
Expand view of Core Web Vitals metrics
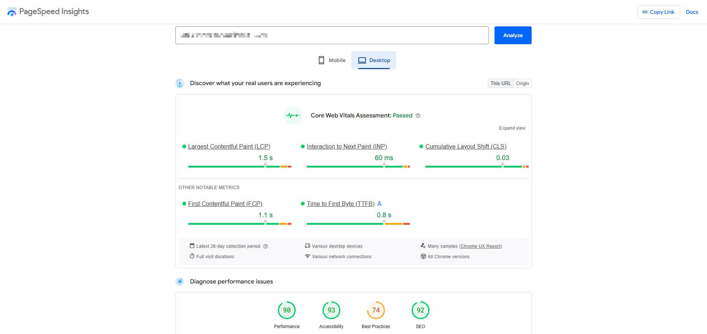click(512, 128)
